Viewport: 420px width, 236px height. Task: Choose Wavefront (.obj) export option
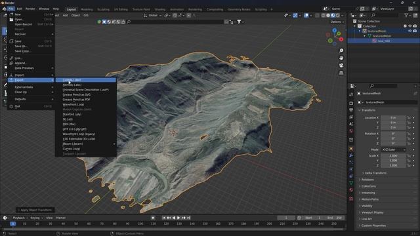86,105
